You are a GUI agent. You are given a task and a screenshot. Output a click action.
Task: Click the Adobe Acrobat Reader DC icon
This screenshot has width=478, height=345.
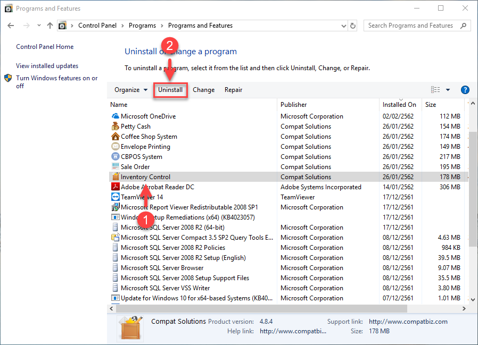point(115,187)
